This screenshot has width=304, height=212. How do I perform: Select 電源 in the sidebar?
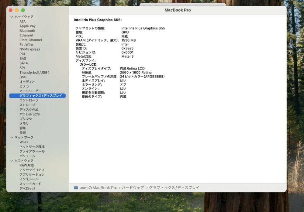22,133
